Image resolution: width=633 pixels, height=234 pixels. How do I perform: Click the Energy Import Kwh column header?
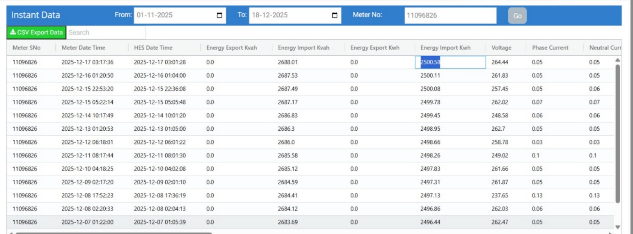click(x=445, y=48)
